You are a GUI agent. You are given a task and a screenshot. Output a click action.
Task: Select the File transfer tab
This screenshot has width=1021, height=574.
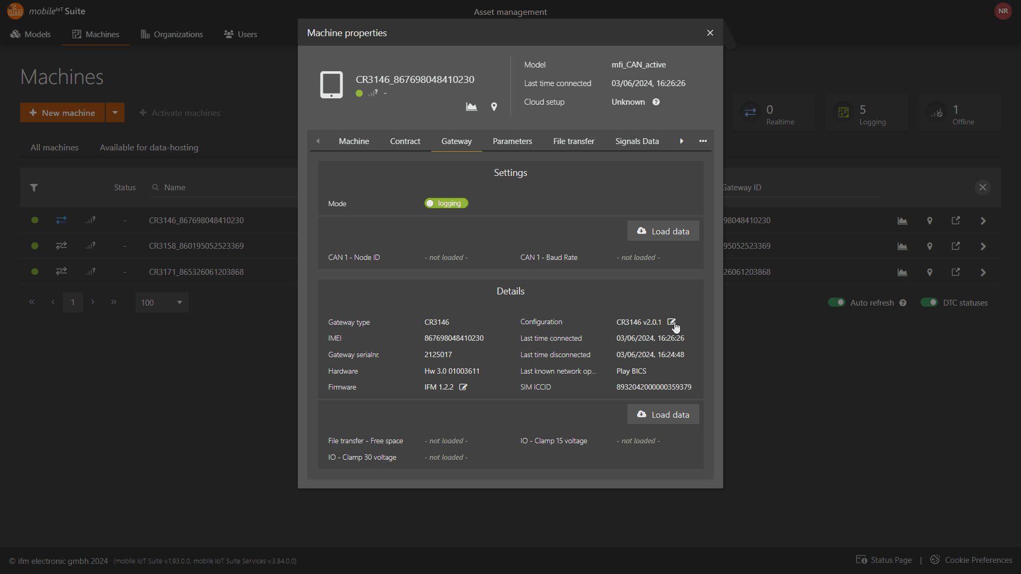pos(573,141)
